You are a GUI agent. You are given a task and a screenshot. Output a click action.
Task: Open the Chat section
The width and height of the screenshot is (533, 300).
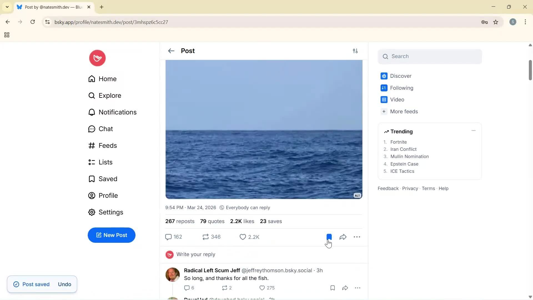pos(106,129)
